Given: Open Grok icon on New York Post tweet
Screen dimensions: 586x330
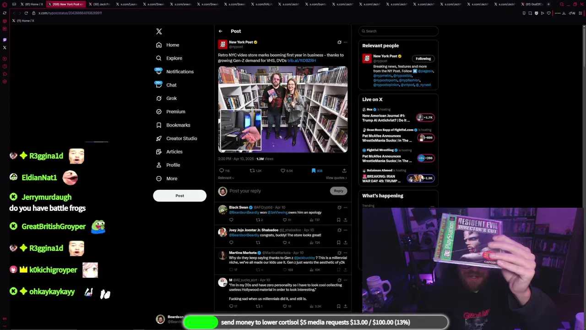Looking at the screenshot, I should pos(339,42).
